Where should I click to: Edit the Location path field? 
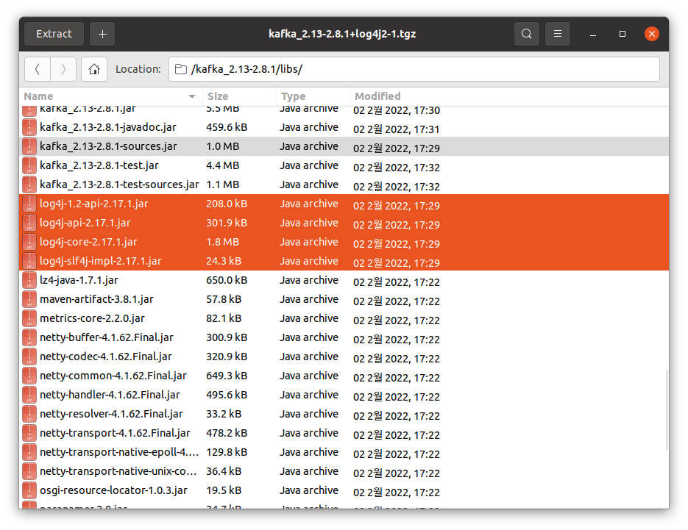(x=414, y=69)
